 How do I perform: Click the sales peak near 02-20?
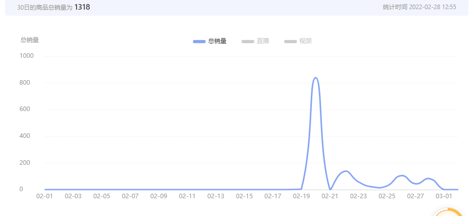(315, 78)
